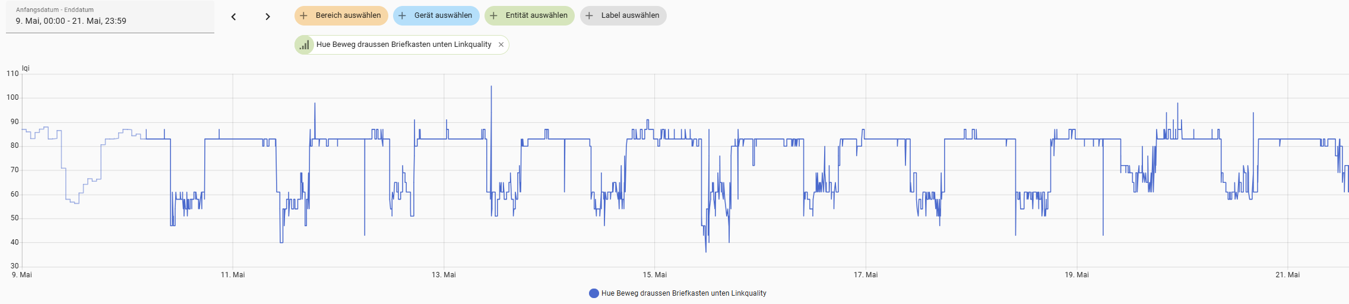Remove the Hue Beweg Linkquality entity chip
The image size is (1349, 304).
coord(501,45)
